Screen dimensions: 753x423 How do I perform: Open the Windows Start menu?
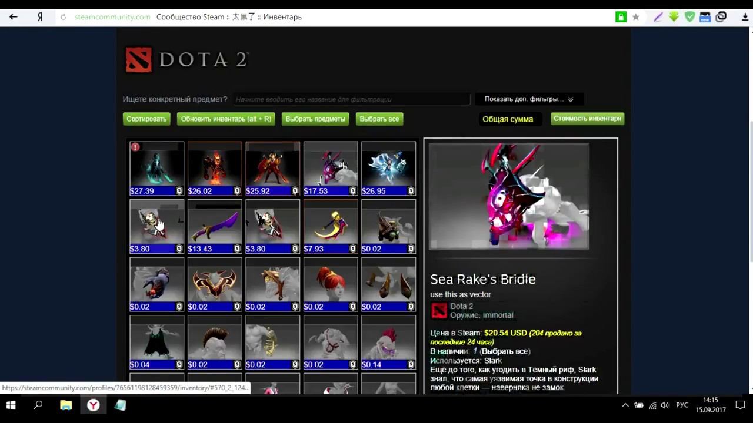click(x=11, y=405)
